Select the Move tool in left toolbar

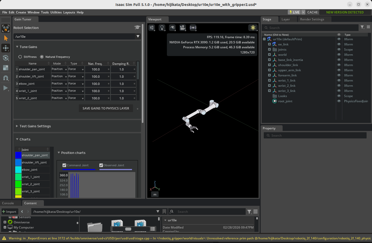pos(6,48)
